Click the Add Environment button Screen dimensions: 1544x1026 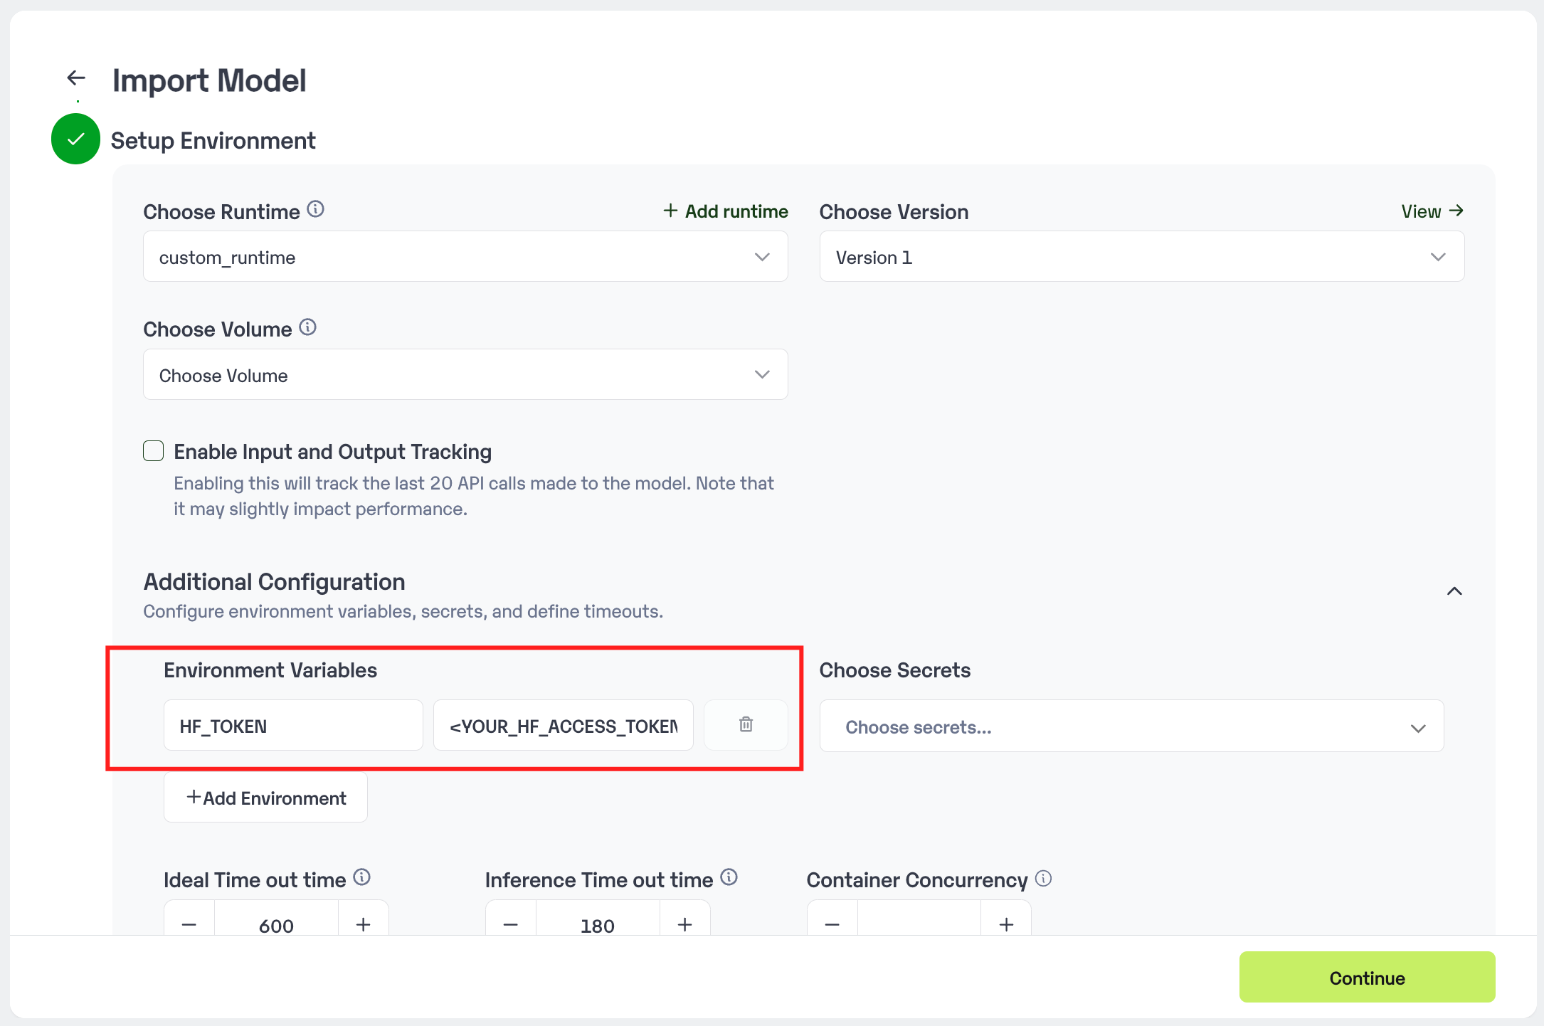(x=265, y=798)
